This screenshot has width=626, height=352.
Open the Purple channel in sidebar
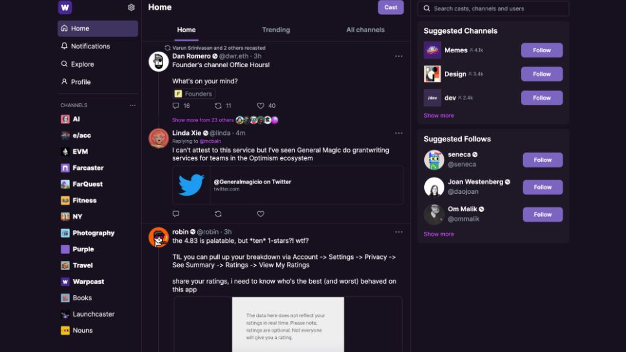pos(83,249)
